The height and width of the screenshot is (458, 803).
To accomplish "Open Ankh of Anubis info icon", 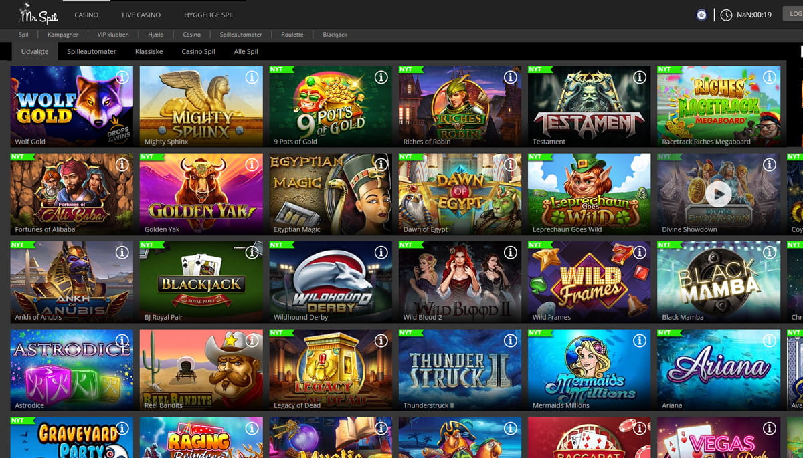I will pyautogui.click(x=122, y=253).
